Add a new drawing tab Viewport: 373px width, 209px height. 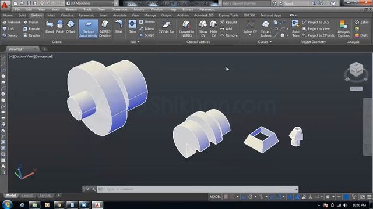coord(44,49)
